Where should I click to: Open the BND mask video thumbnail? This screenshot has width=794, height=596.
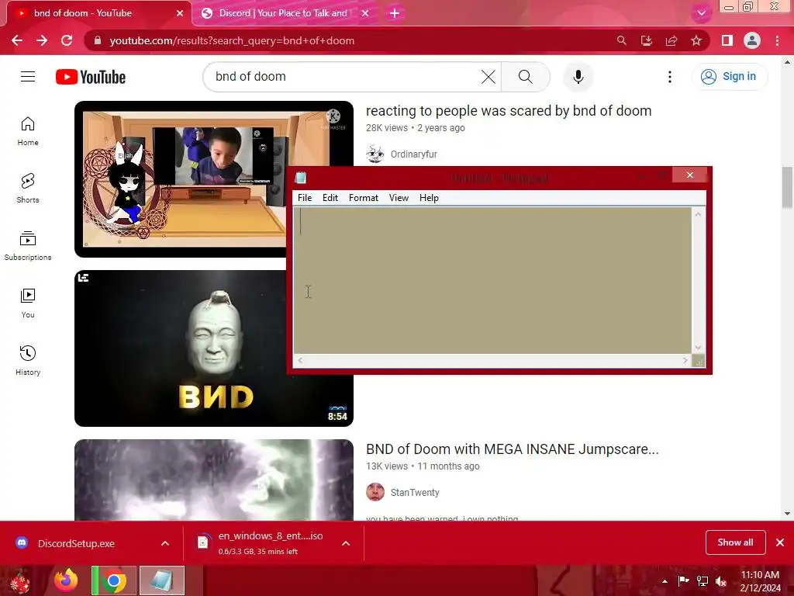(x=214, y=348)
